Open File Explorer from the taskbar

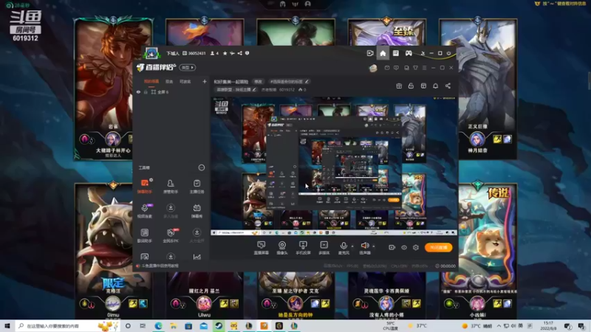[174, 325]
